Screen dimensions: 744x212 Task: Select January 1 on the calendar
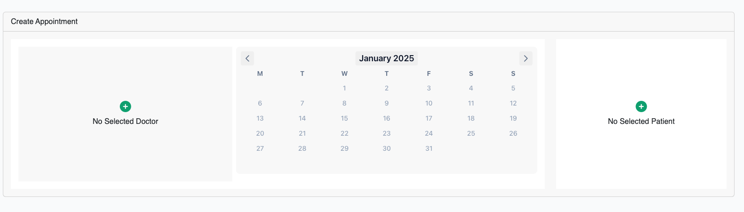tap(345, 88)
